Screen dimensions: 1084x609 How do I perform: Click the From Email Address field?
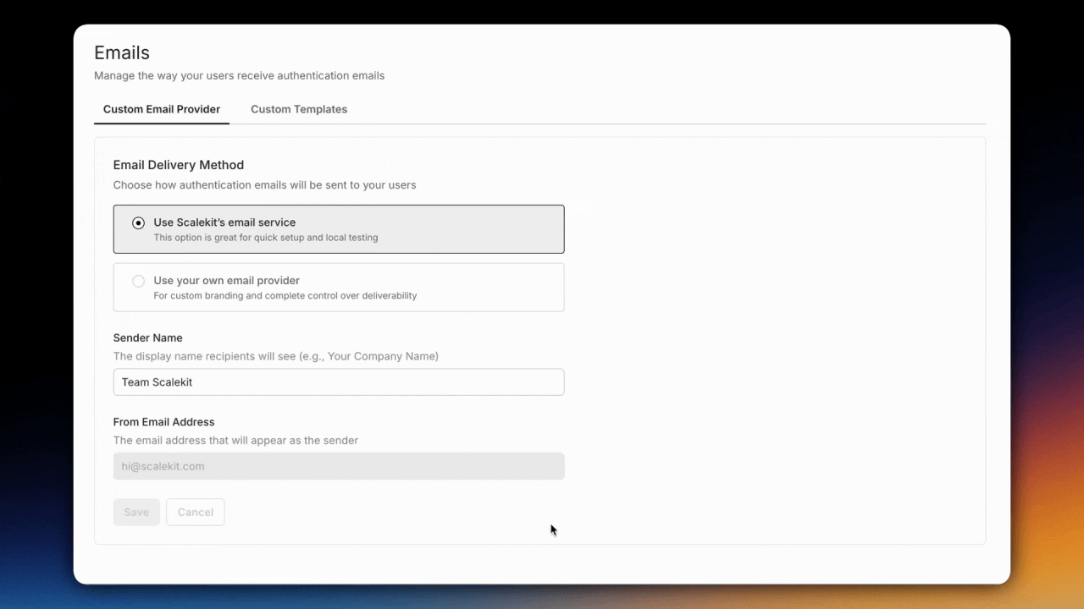[339, 466]
